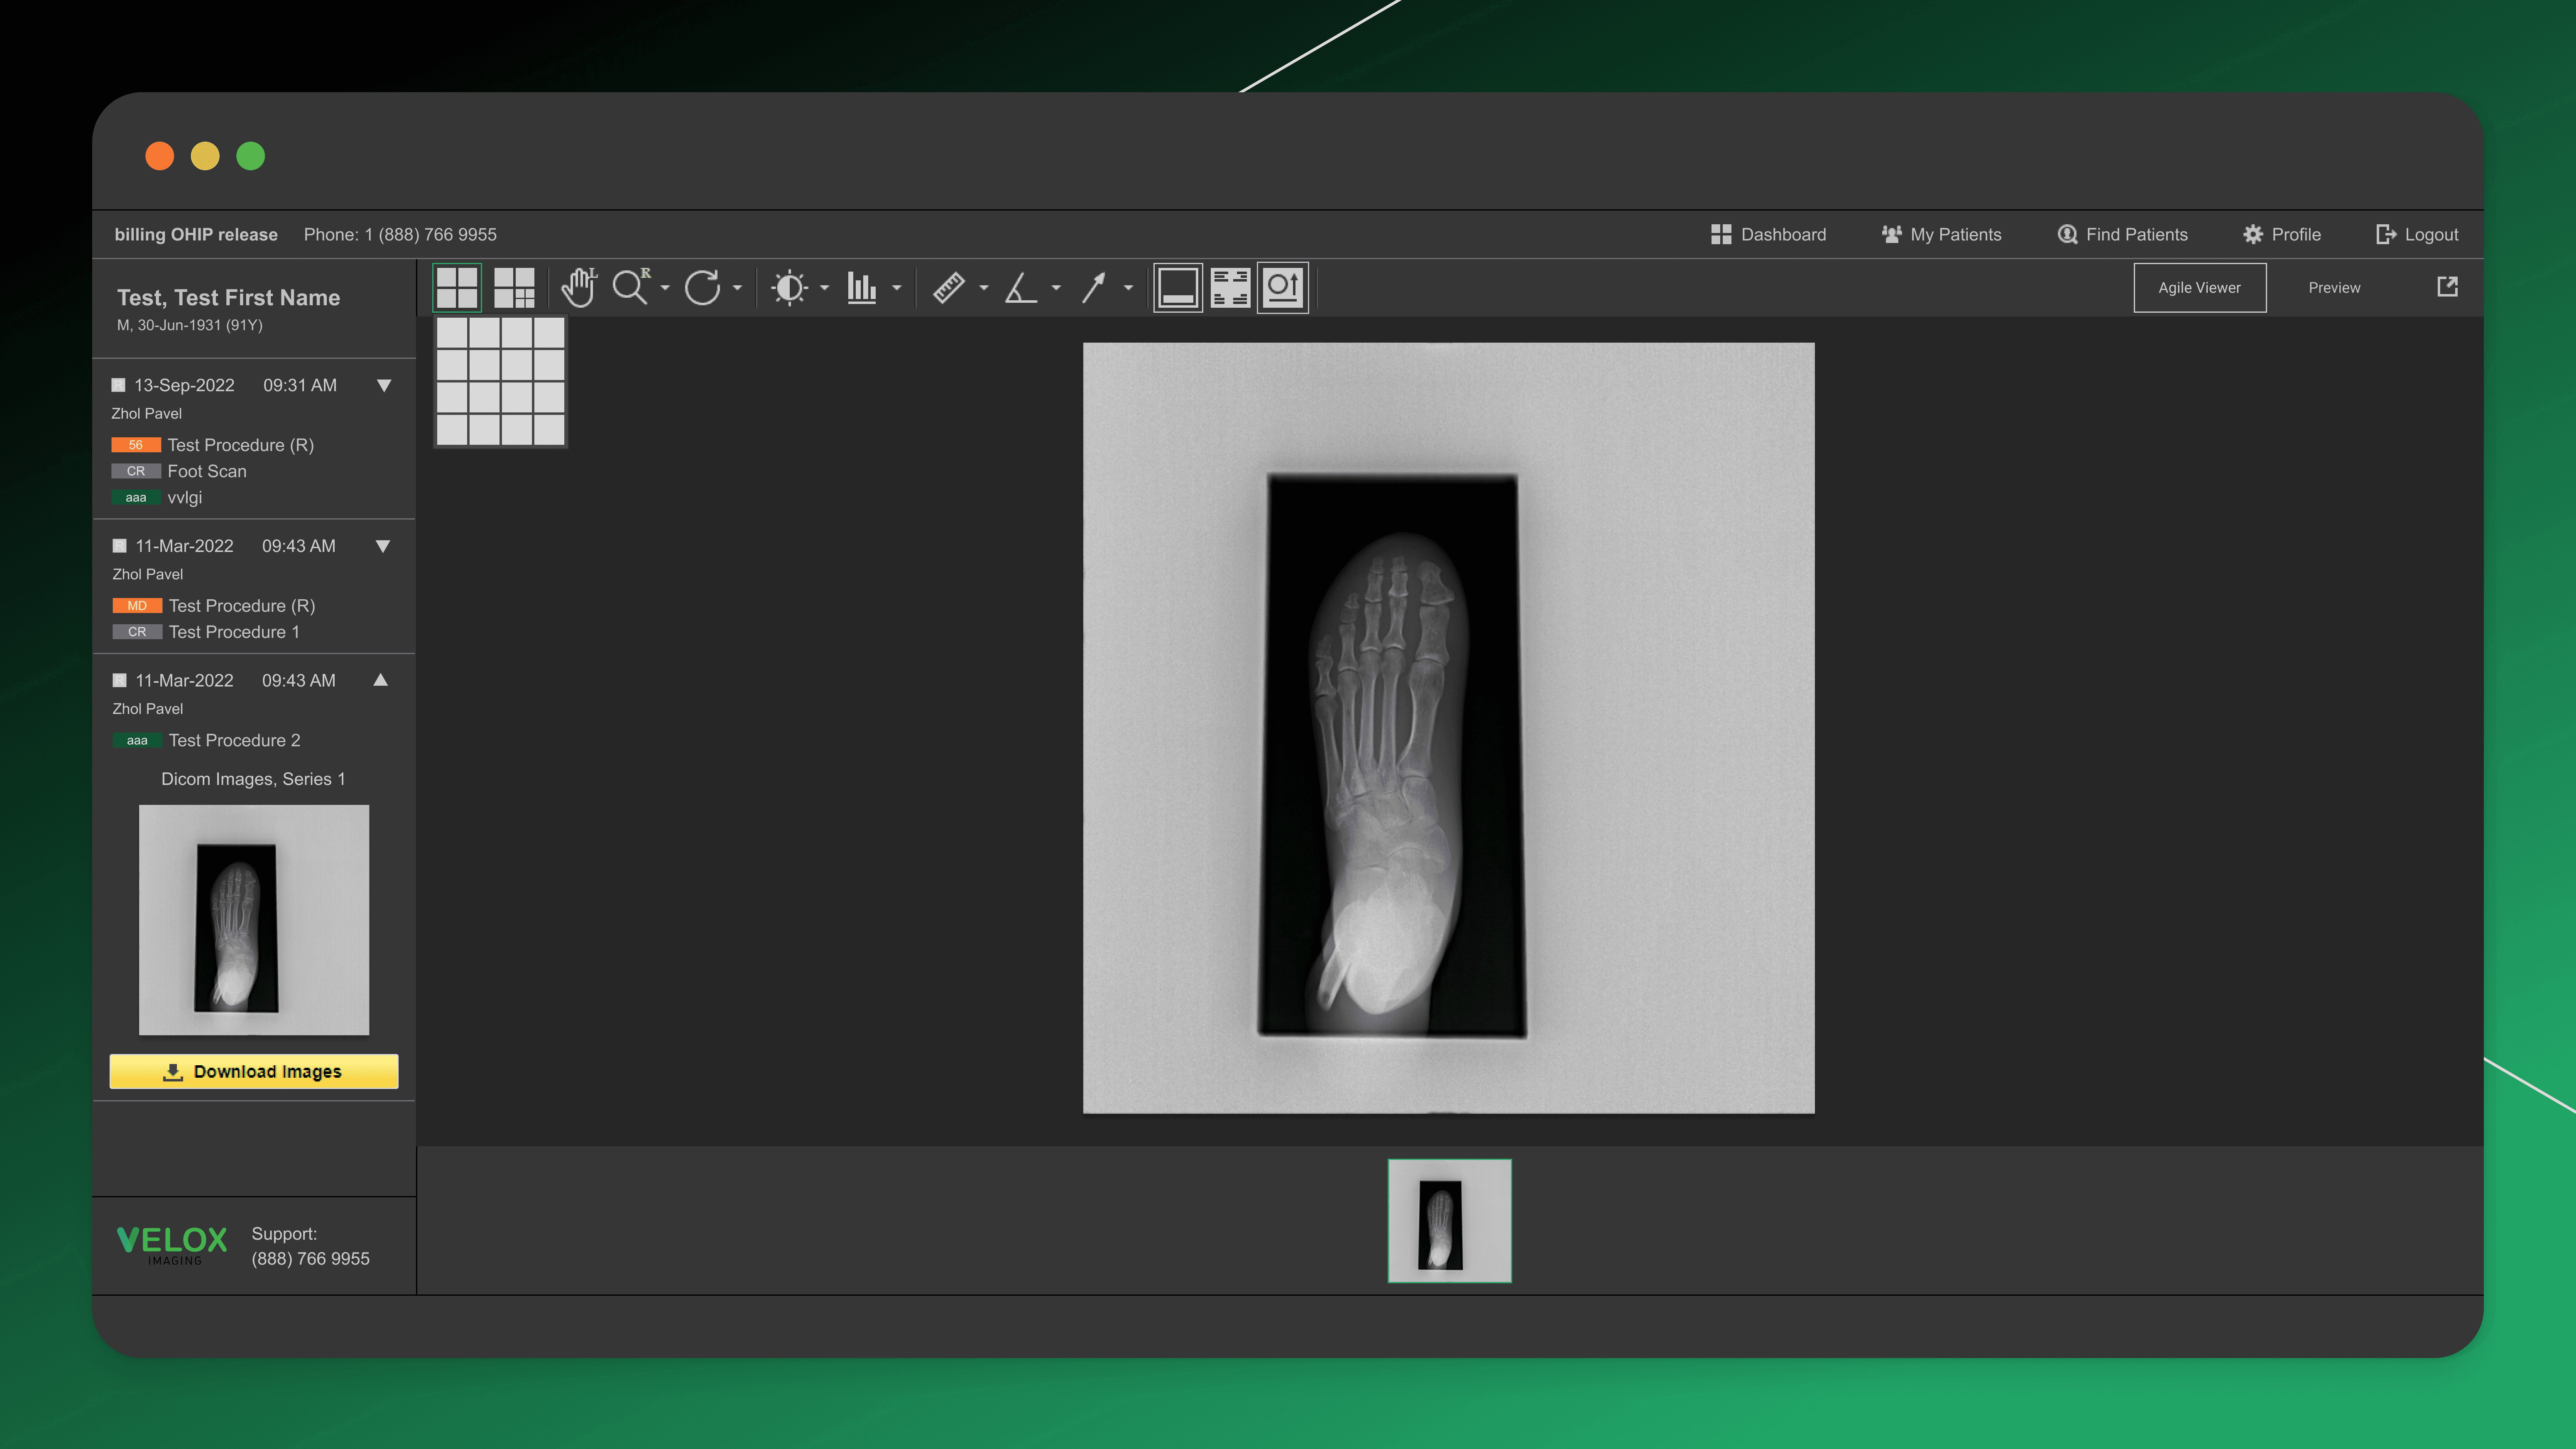Click the Download Images button
This screenshot has height=1449, width=2576.
pos(254,1071)
